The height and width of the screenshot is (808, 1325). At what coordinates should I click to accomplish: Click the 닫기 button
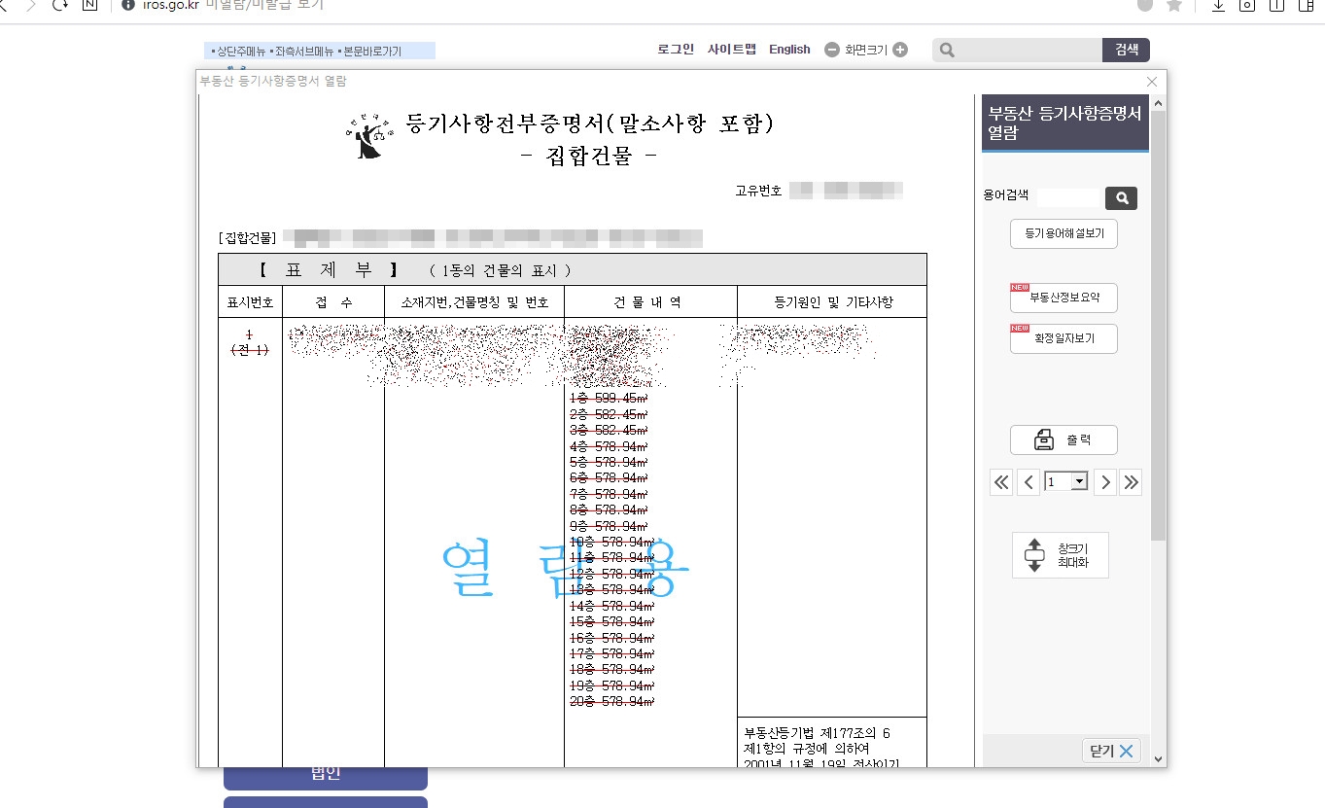point(1110,751)
